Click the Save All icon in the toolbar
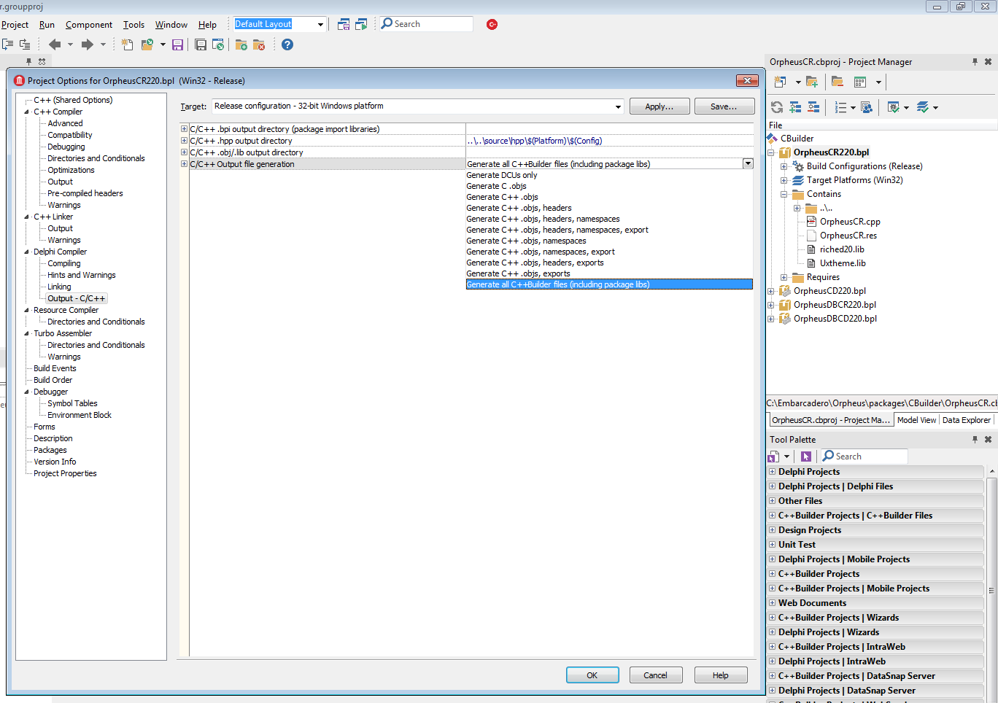The width and height of the screenshot is (998, 703). [201, 44]
